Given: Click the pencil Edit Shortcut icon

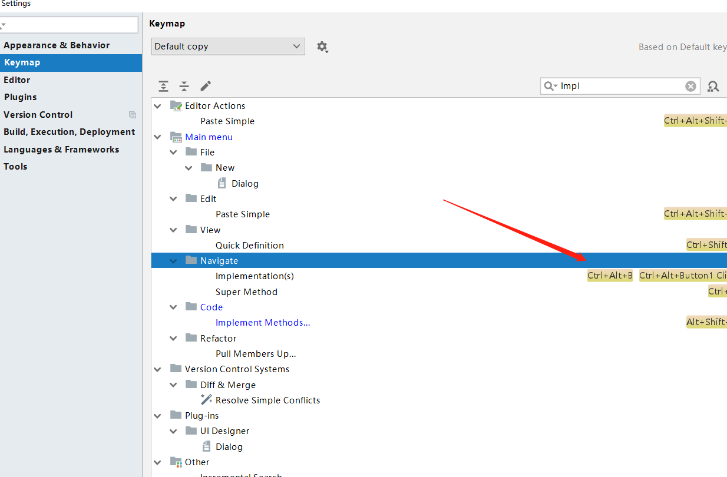Looking at the screenshot, I should coord(206,86).
